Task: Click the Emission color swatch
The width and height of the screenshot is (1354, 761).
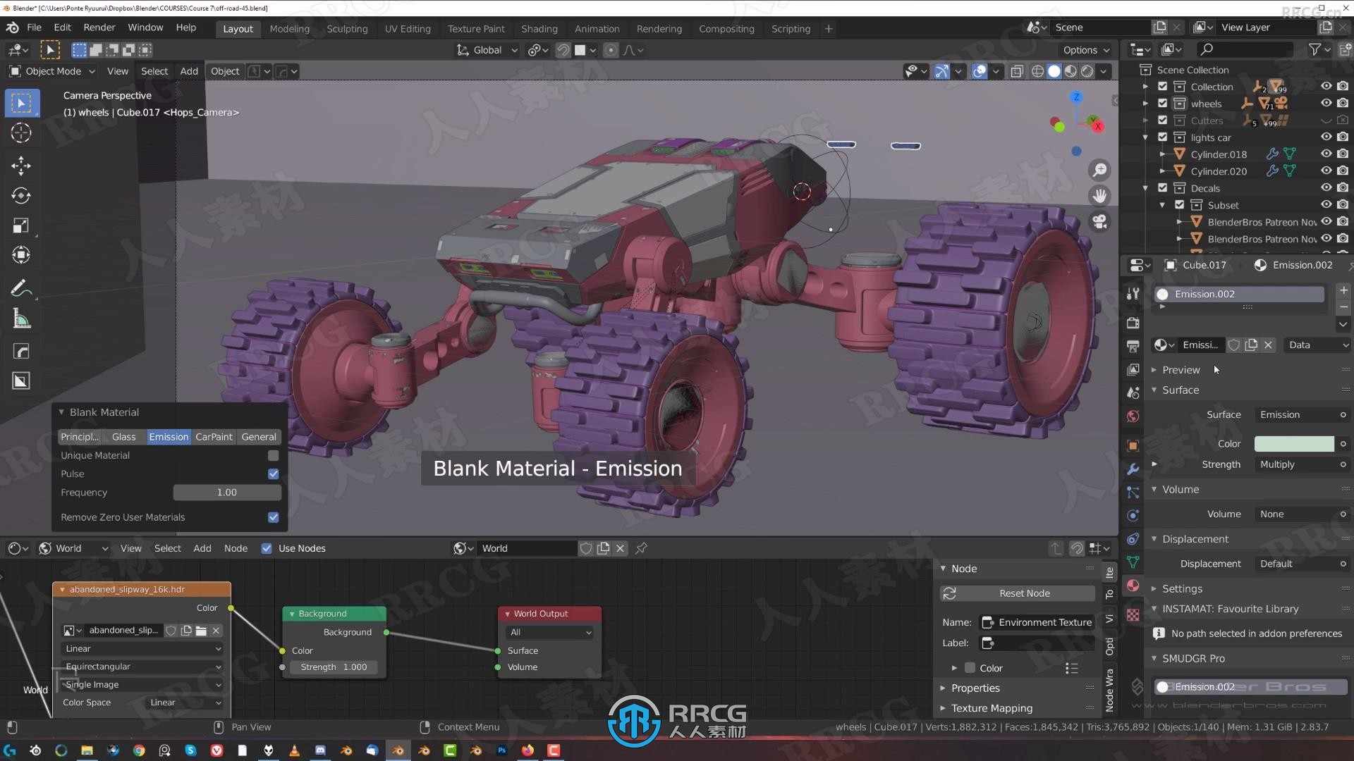Action: pyautogui.click(x=1294, y=444)
